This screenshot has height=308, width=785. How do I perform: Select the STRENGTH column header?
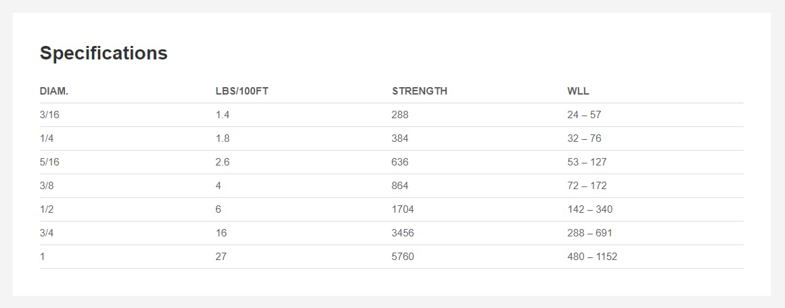[x=420, y=91]
